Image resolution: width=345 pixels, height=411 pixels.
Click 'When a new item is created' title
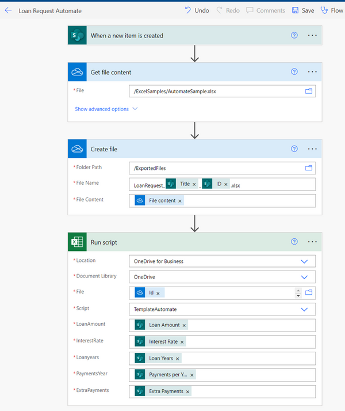127,36
